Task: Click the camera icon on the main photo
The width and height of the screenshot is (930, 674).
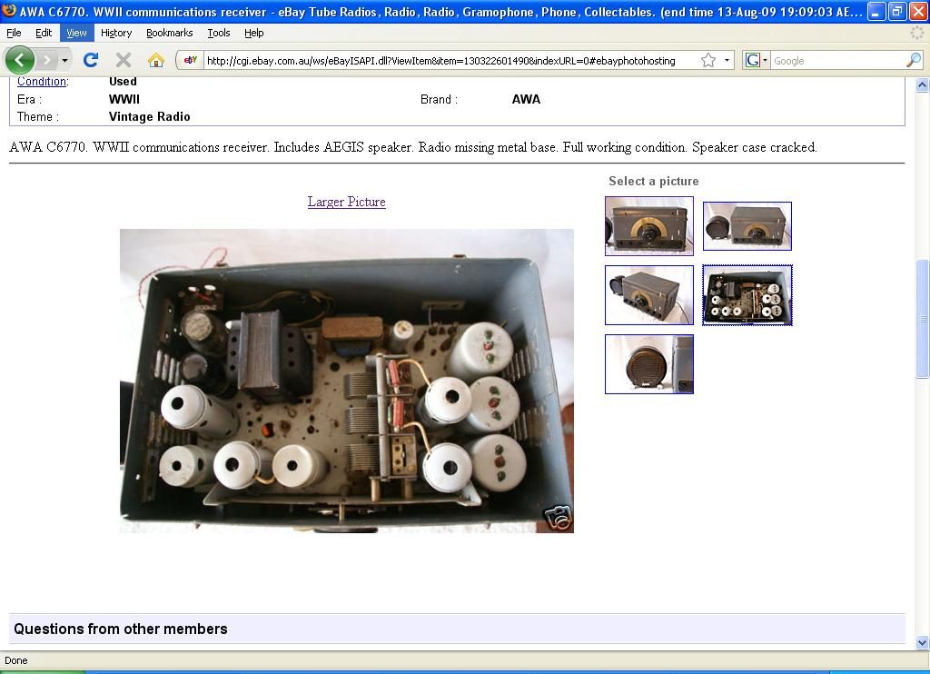Action: [x=558, y=518]
